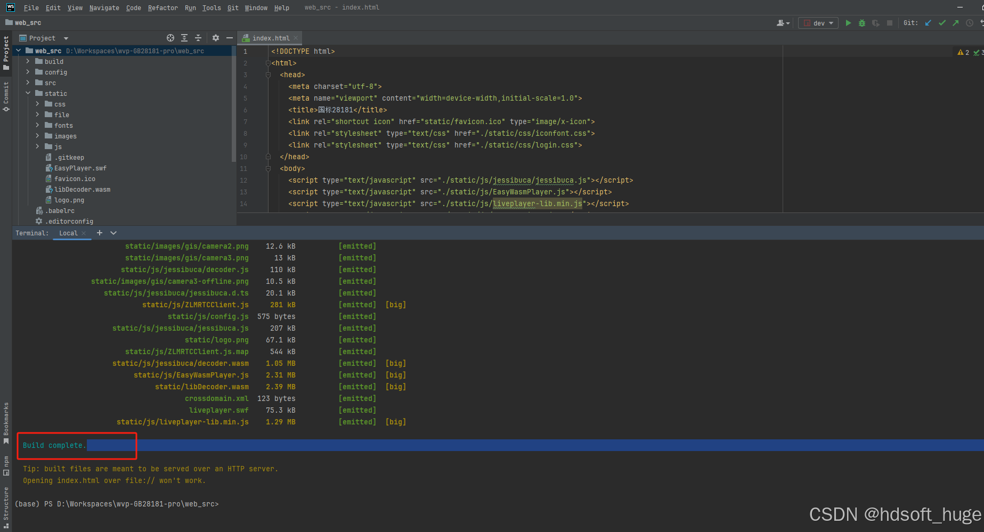Select libDecoder.wasm file in tree
The height and width of the screenshot is (532, 984).
(83, 190)
